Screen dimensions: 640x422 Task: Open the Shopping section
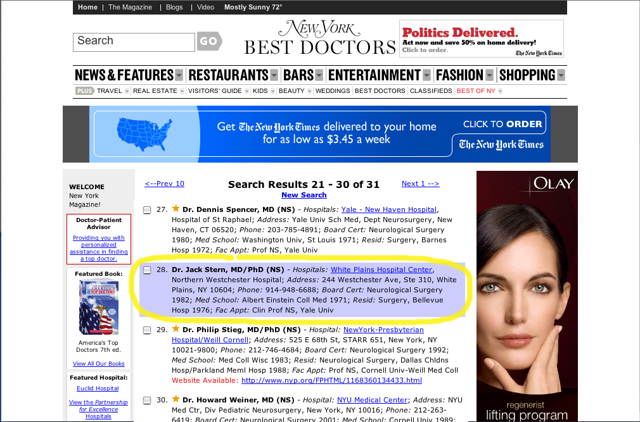click(527, 75)
